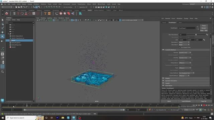214x120 pixels.
Task: Click the single-pane layout icon in toolbox
Action: point(2,54)
